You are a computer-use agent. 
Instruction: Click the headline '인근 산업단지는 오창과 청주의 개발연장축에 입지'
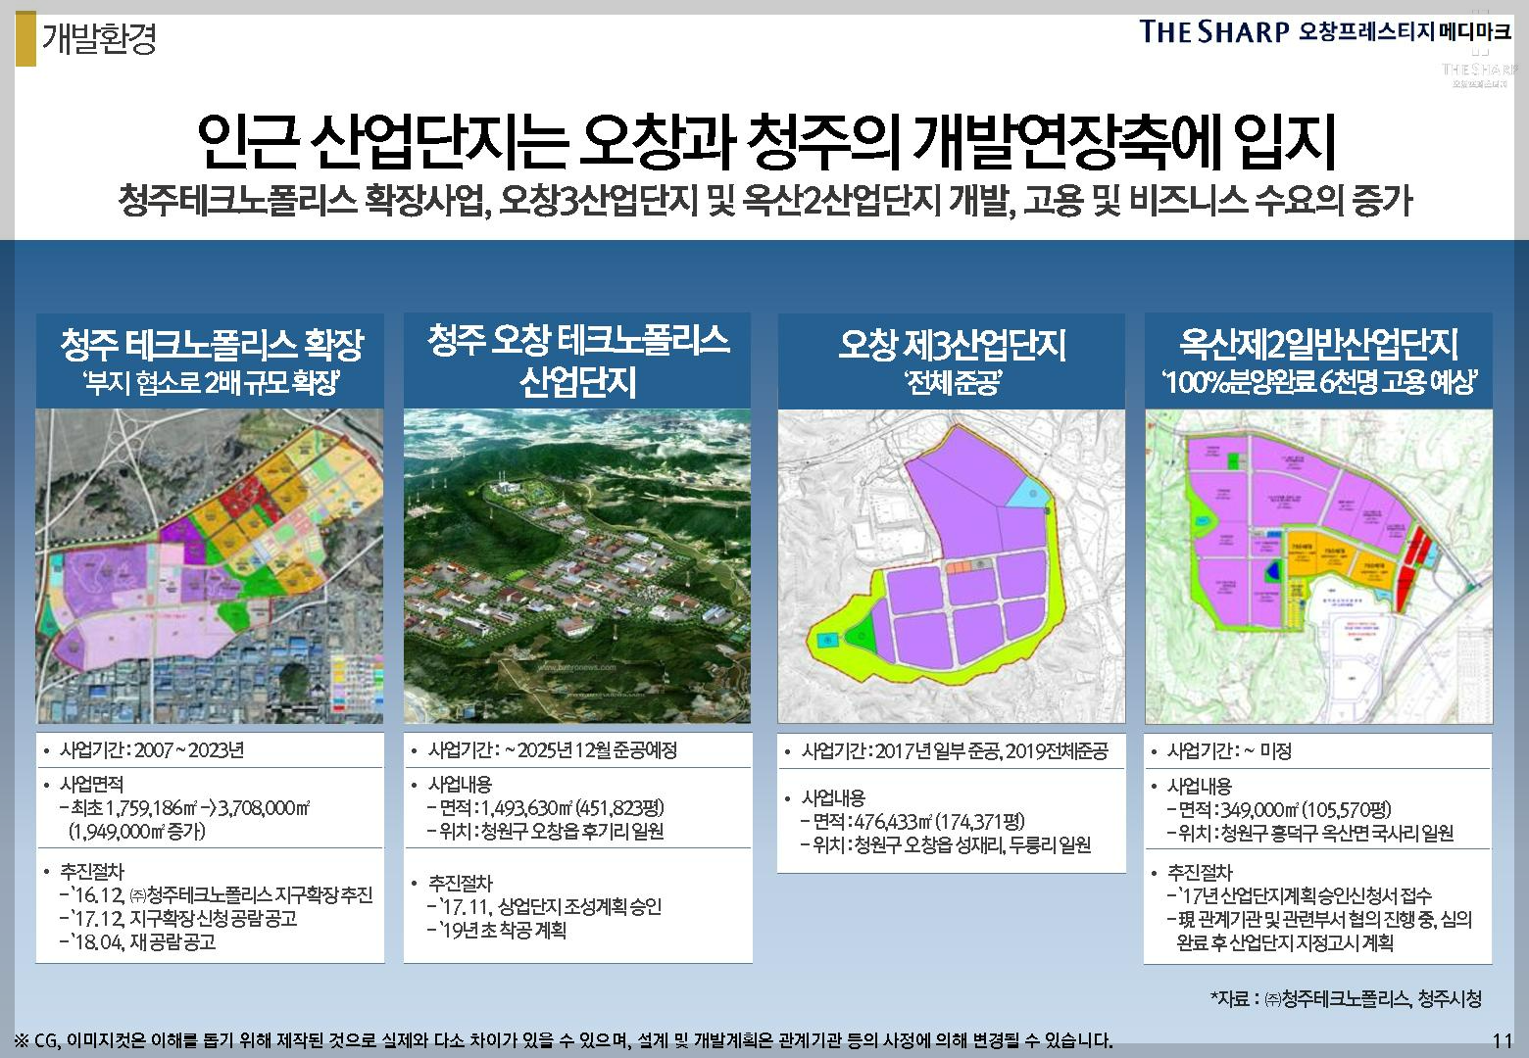coord(765,141)
